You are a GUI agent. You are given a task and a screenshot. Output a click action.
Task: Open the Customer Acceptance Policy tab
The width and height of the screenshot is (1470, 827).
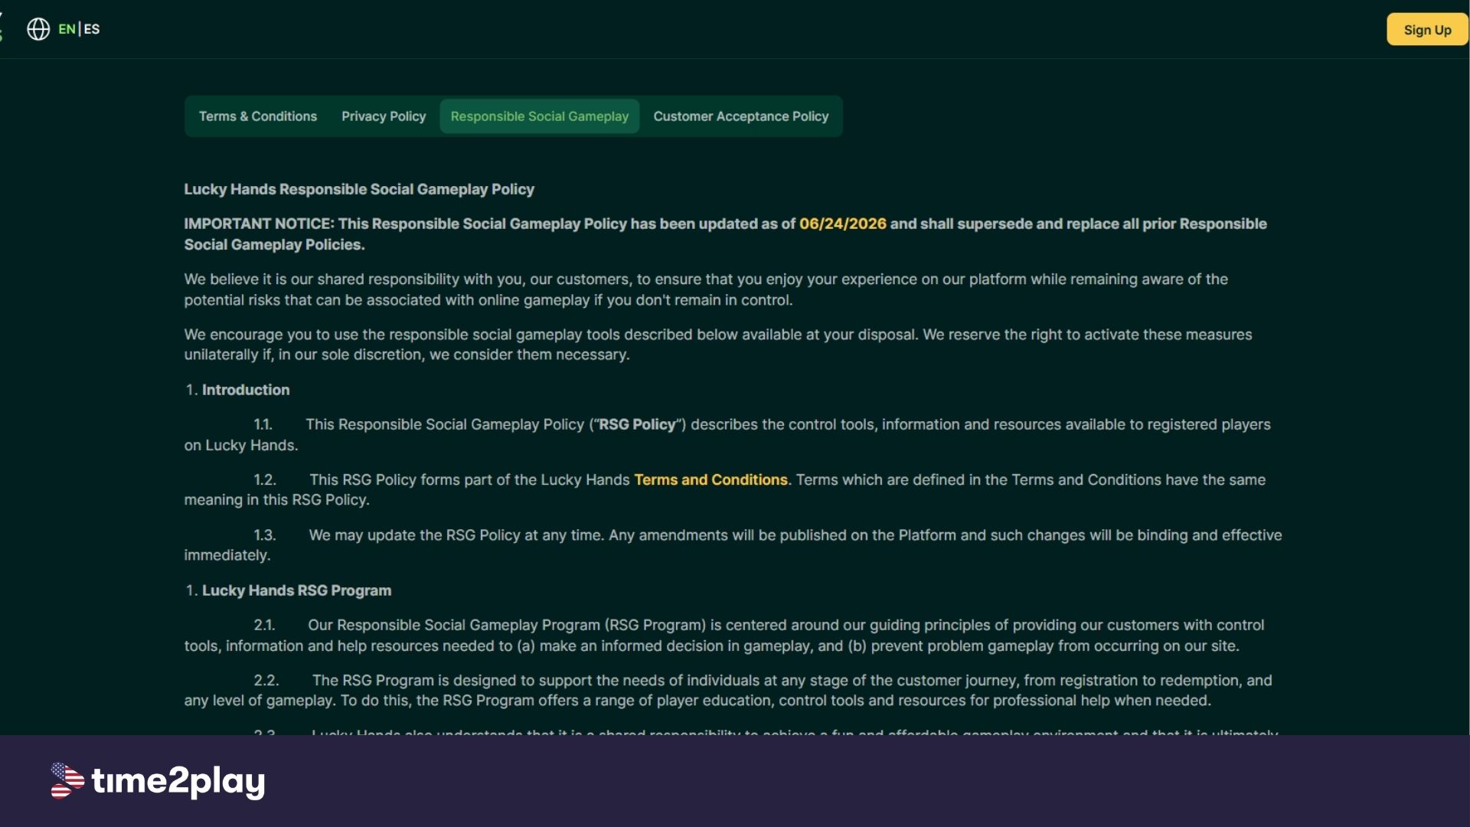(x=741, y=116)
